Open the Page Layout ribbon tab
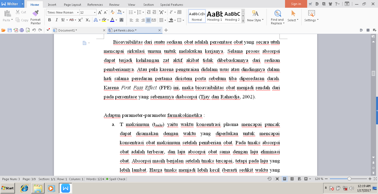Screen dimensions: 378x194 73,5
